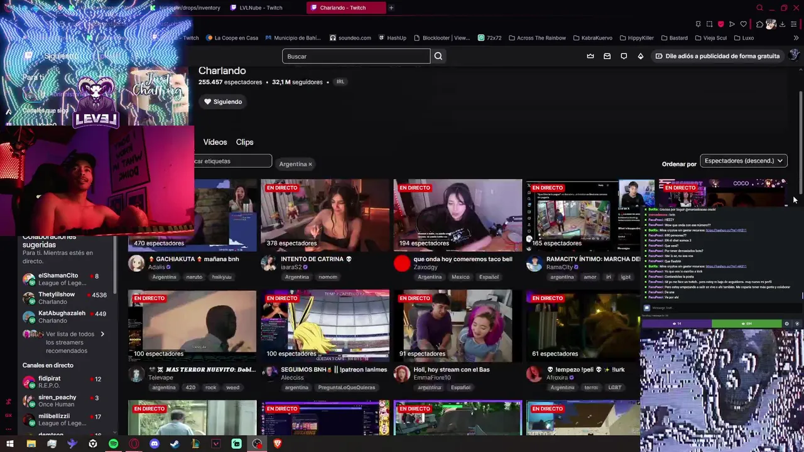Open the 194 espectadores Zaxodgy stream thumbnail
The height and width of the screenshot is (452, 804).
[x=457, y=215]
